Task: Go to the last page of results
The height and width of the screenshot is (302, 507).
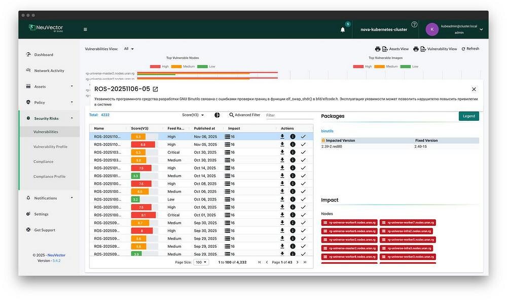Action: 305,262
